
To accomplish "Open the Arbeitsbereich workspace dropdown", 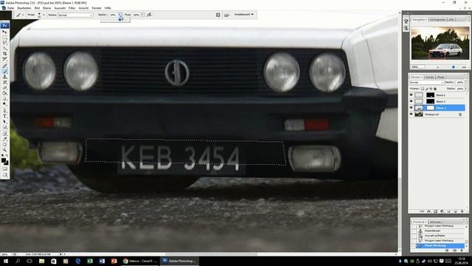I will pyautogui.click(x=244, y=14).
